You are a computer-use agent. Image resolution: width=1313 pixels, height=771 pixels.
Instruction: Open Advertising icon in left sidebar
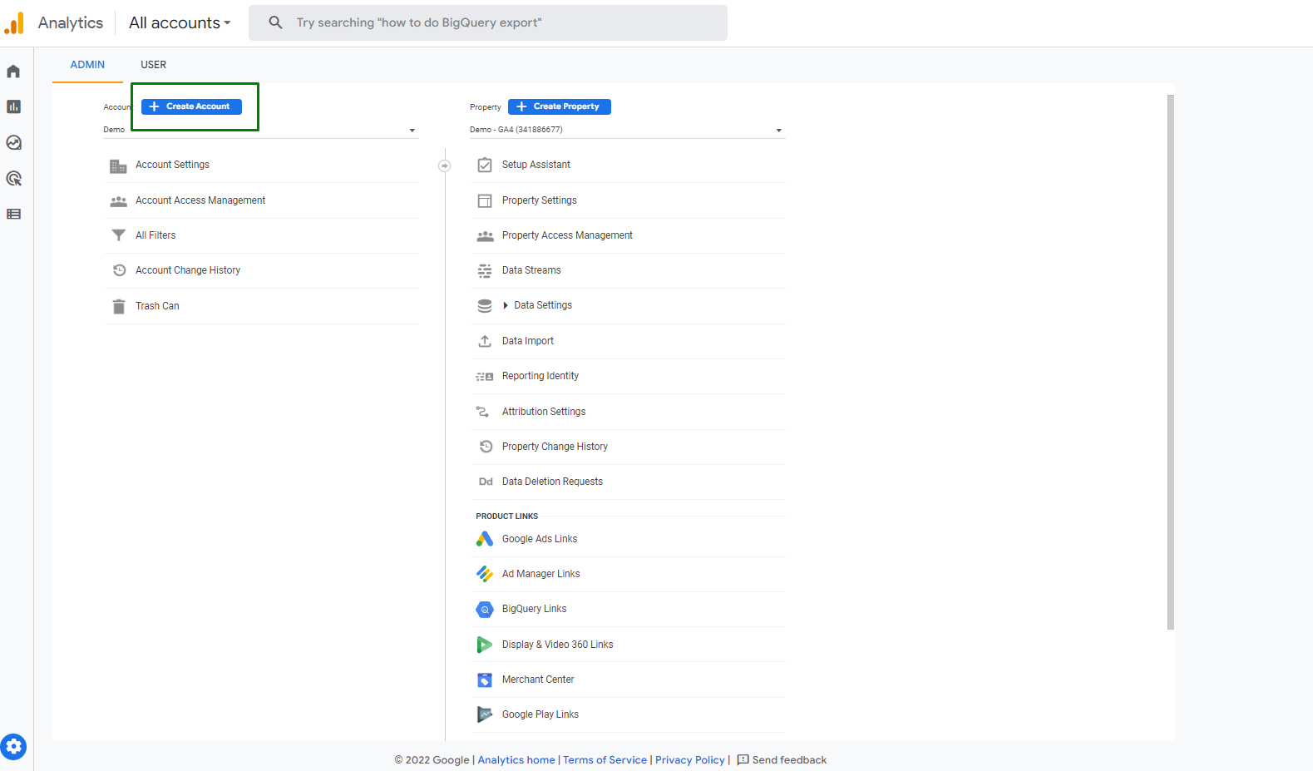coord(13,178)
